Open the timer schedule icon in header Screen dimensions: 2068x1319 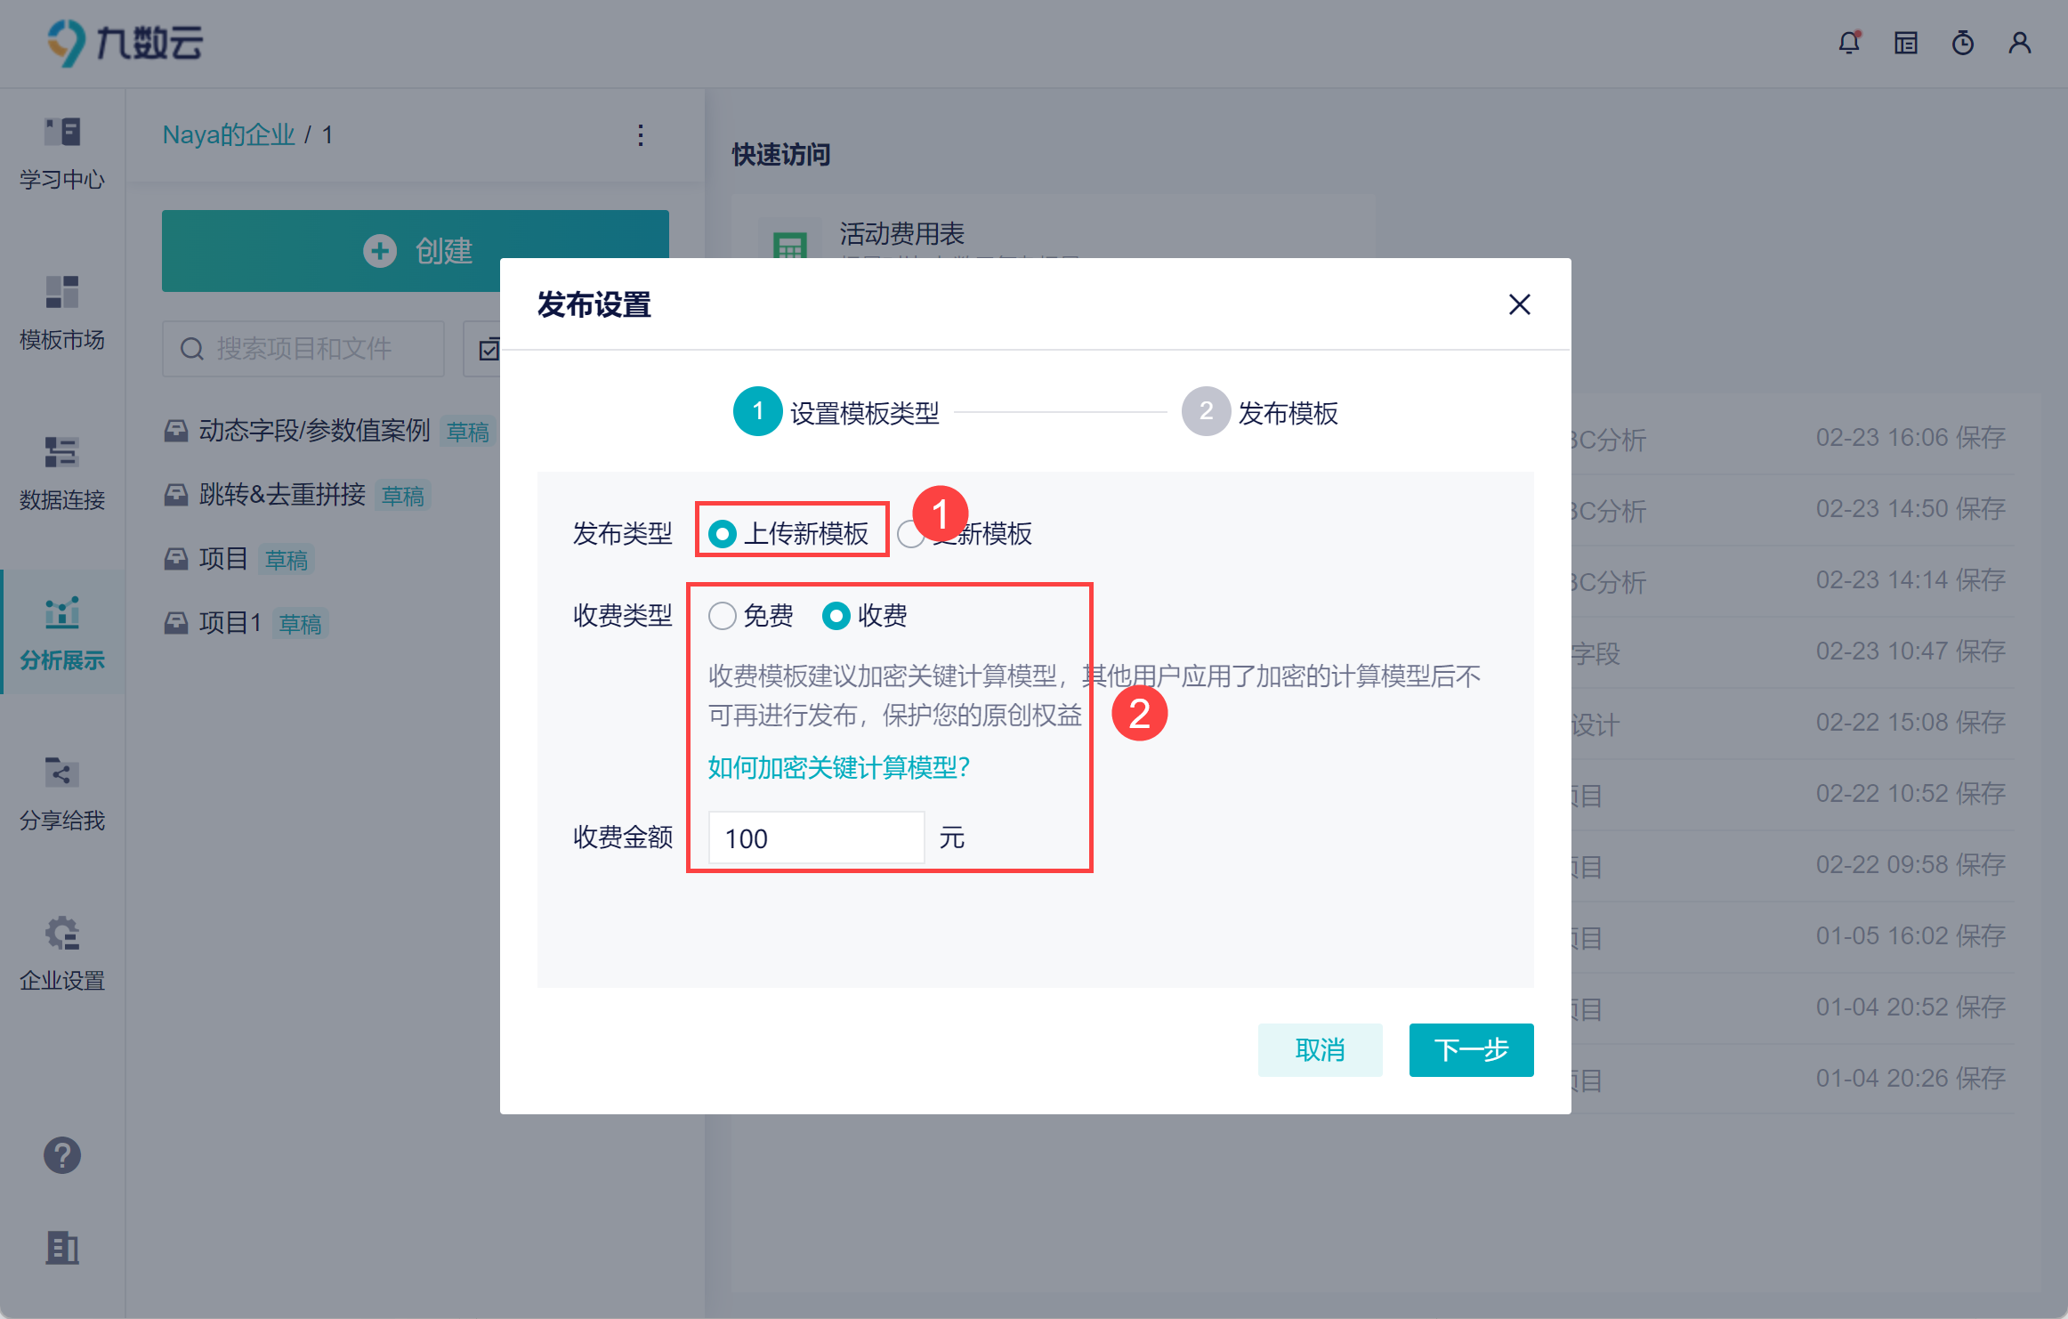click(x=1963, y=43)
